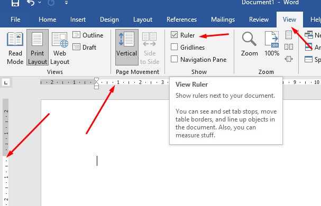Switch to the Insert tab
Image resolution: width=321 pixels, height=206 pixels.
click(x=78, y=20)
